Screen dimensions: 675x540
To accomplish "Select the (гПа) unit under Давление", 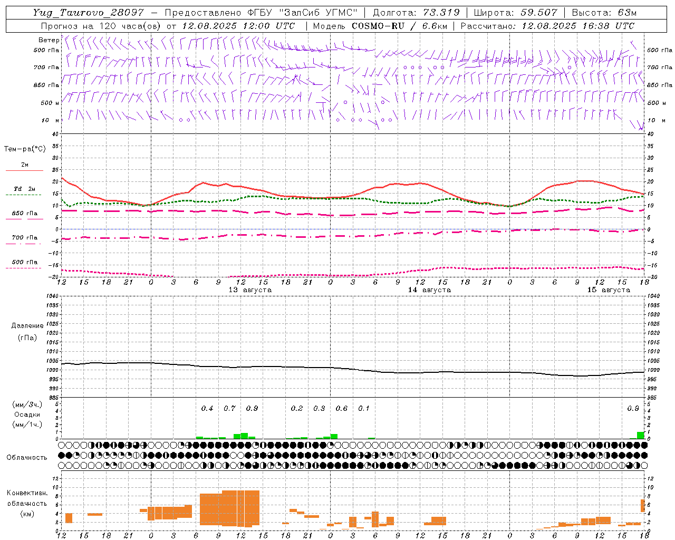I will click(x=27, y=337).
